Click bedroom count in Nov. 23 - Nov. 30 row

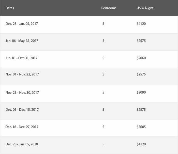103,92
